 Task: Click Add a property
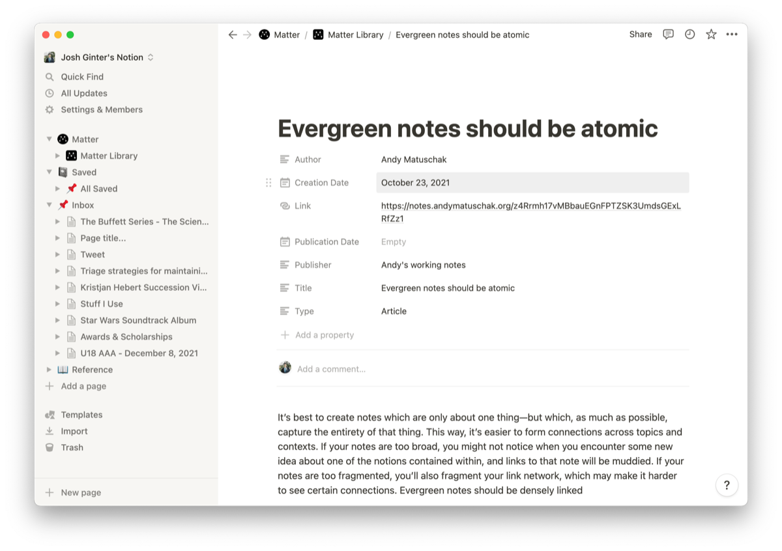[317, 335]
